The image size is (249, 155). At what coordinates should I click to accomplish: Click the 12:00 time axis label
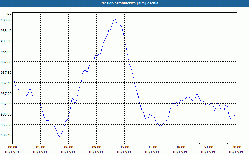125,148
